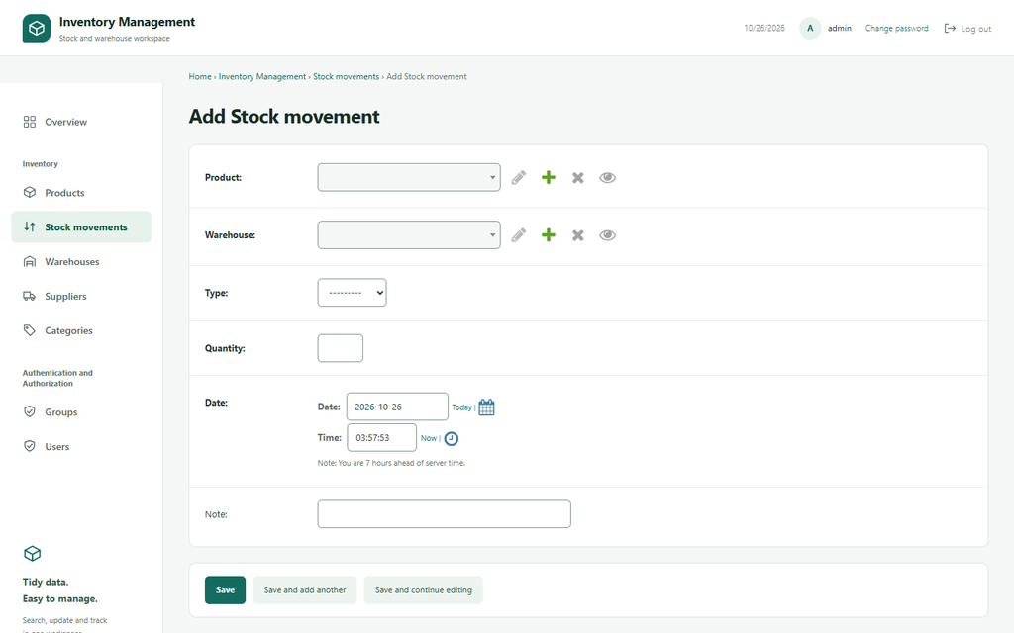
Task: Click the admin avatar circle
Action: point(810,29)
